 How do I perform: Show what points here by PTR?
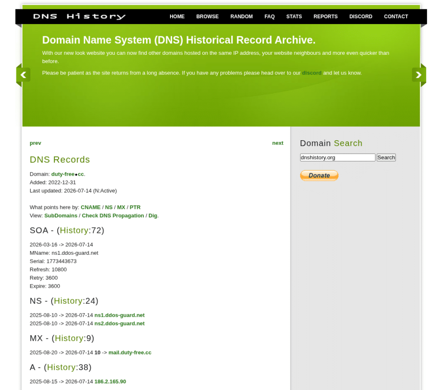135,207
